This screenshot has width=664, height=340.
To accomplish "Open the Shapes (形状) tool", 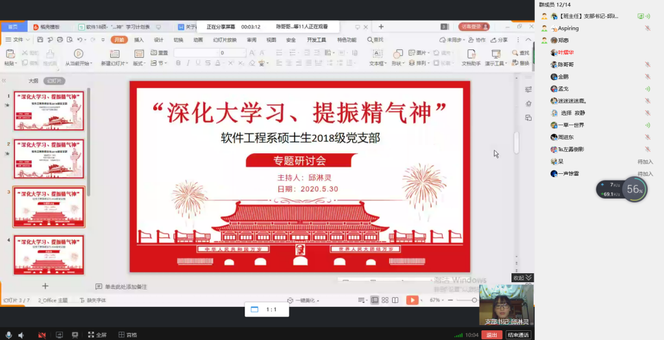I will (399, 54).
